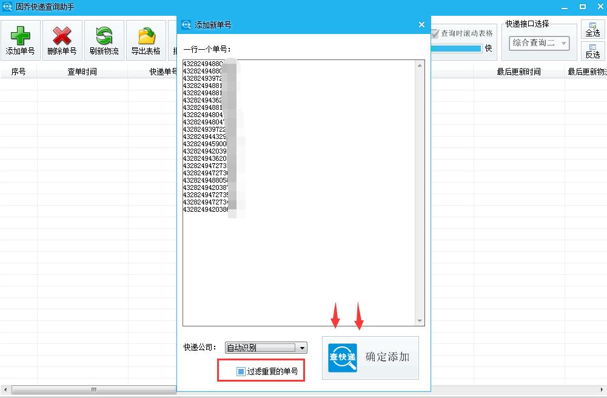The height and width of the screenshot is (398, 607).
Task: Click the dropdown arrow beside 自动识别
Action: coord(301,348)
